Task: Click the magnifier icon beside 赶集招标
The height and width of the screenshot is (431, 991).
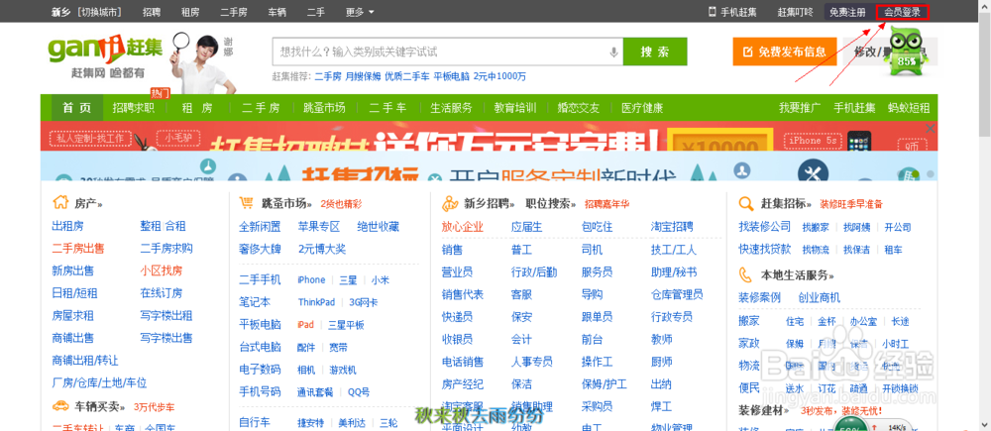Action: point(746,203)
